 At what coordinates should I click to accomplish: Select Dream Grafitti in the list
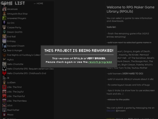click(x=15, y=32)
